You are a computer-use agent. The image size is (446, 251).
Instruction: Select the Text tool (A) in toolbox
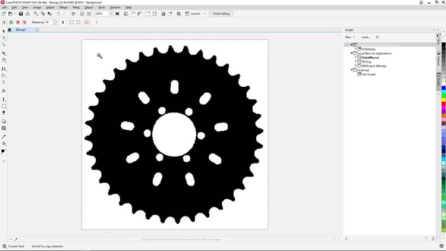tap(4, 91)
